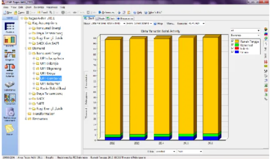271x159 pixels.
Task: Select the Key Assumptions folder
Action: [x=45, y=23]
